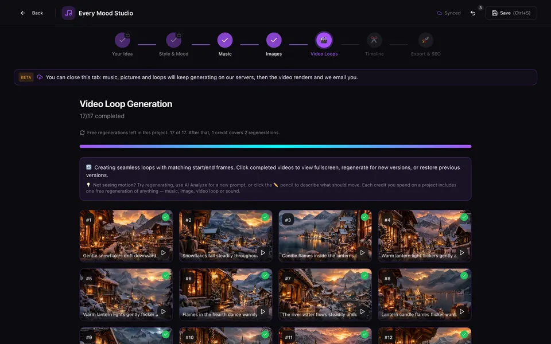
Task: Go to the Music step
Action: (x=225, y=40)
